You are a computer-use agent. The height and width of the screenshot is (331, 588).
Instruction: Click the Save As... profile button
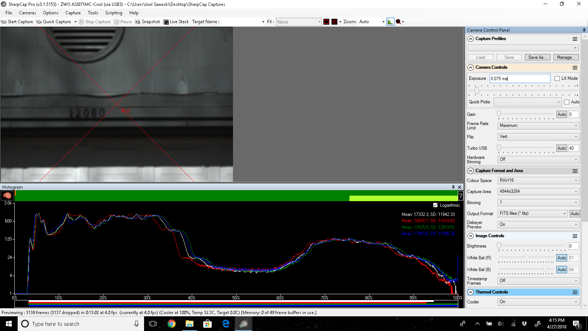point(538,57)
